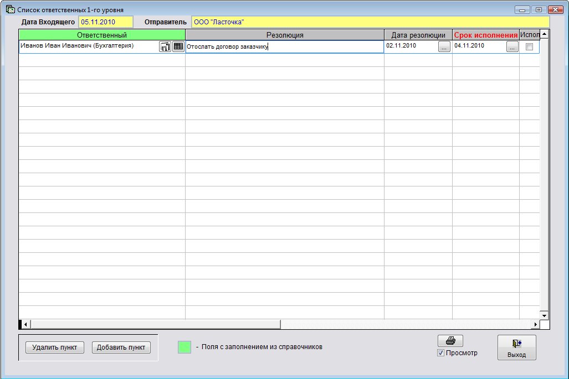Open the table list icon beside Иванов
The height and width of the screenshot is (379, 569).
(178, 46)
